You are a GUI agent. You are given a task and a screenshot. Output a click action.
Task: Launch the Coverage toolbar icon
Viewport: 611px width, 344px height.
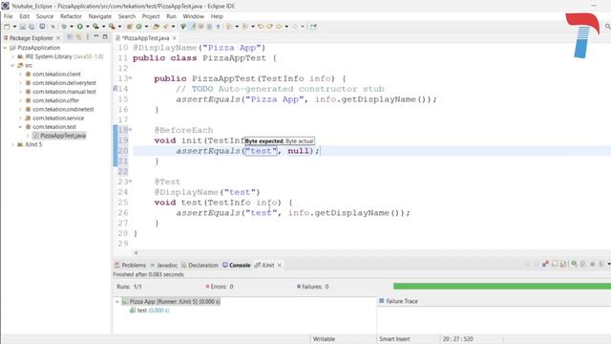click(x=95, y=27)
